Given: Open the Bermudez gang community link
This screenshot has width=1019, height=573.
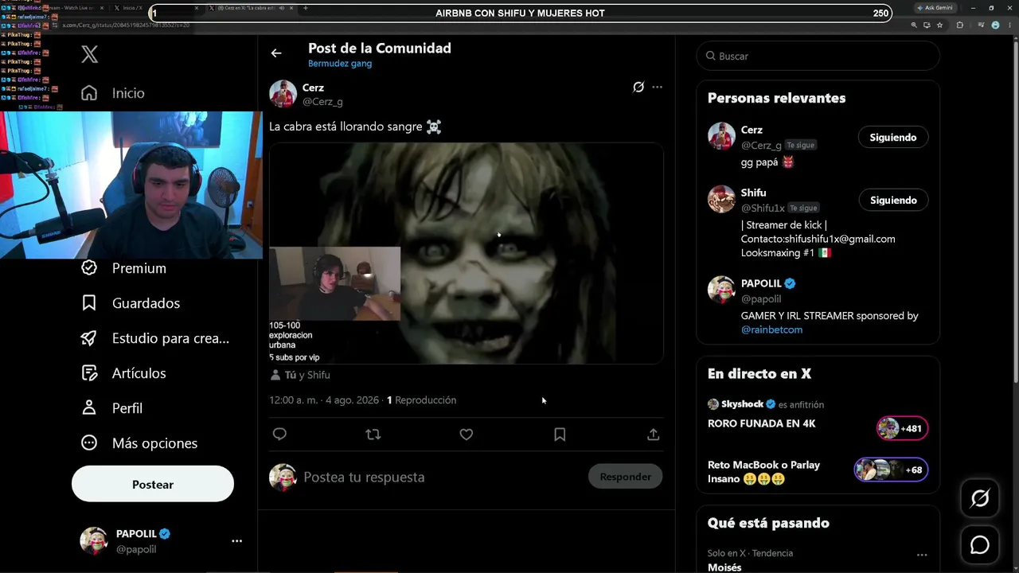Looking at the screenshot, I should pos(340,64).
